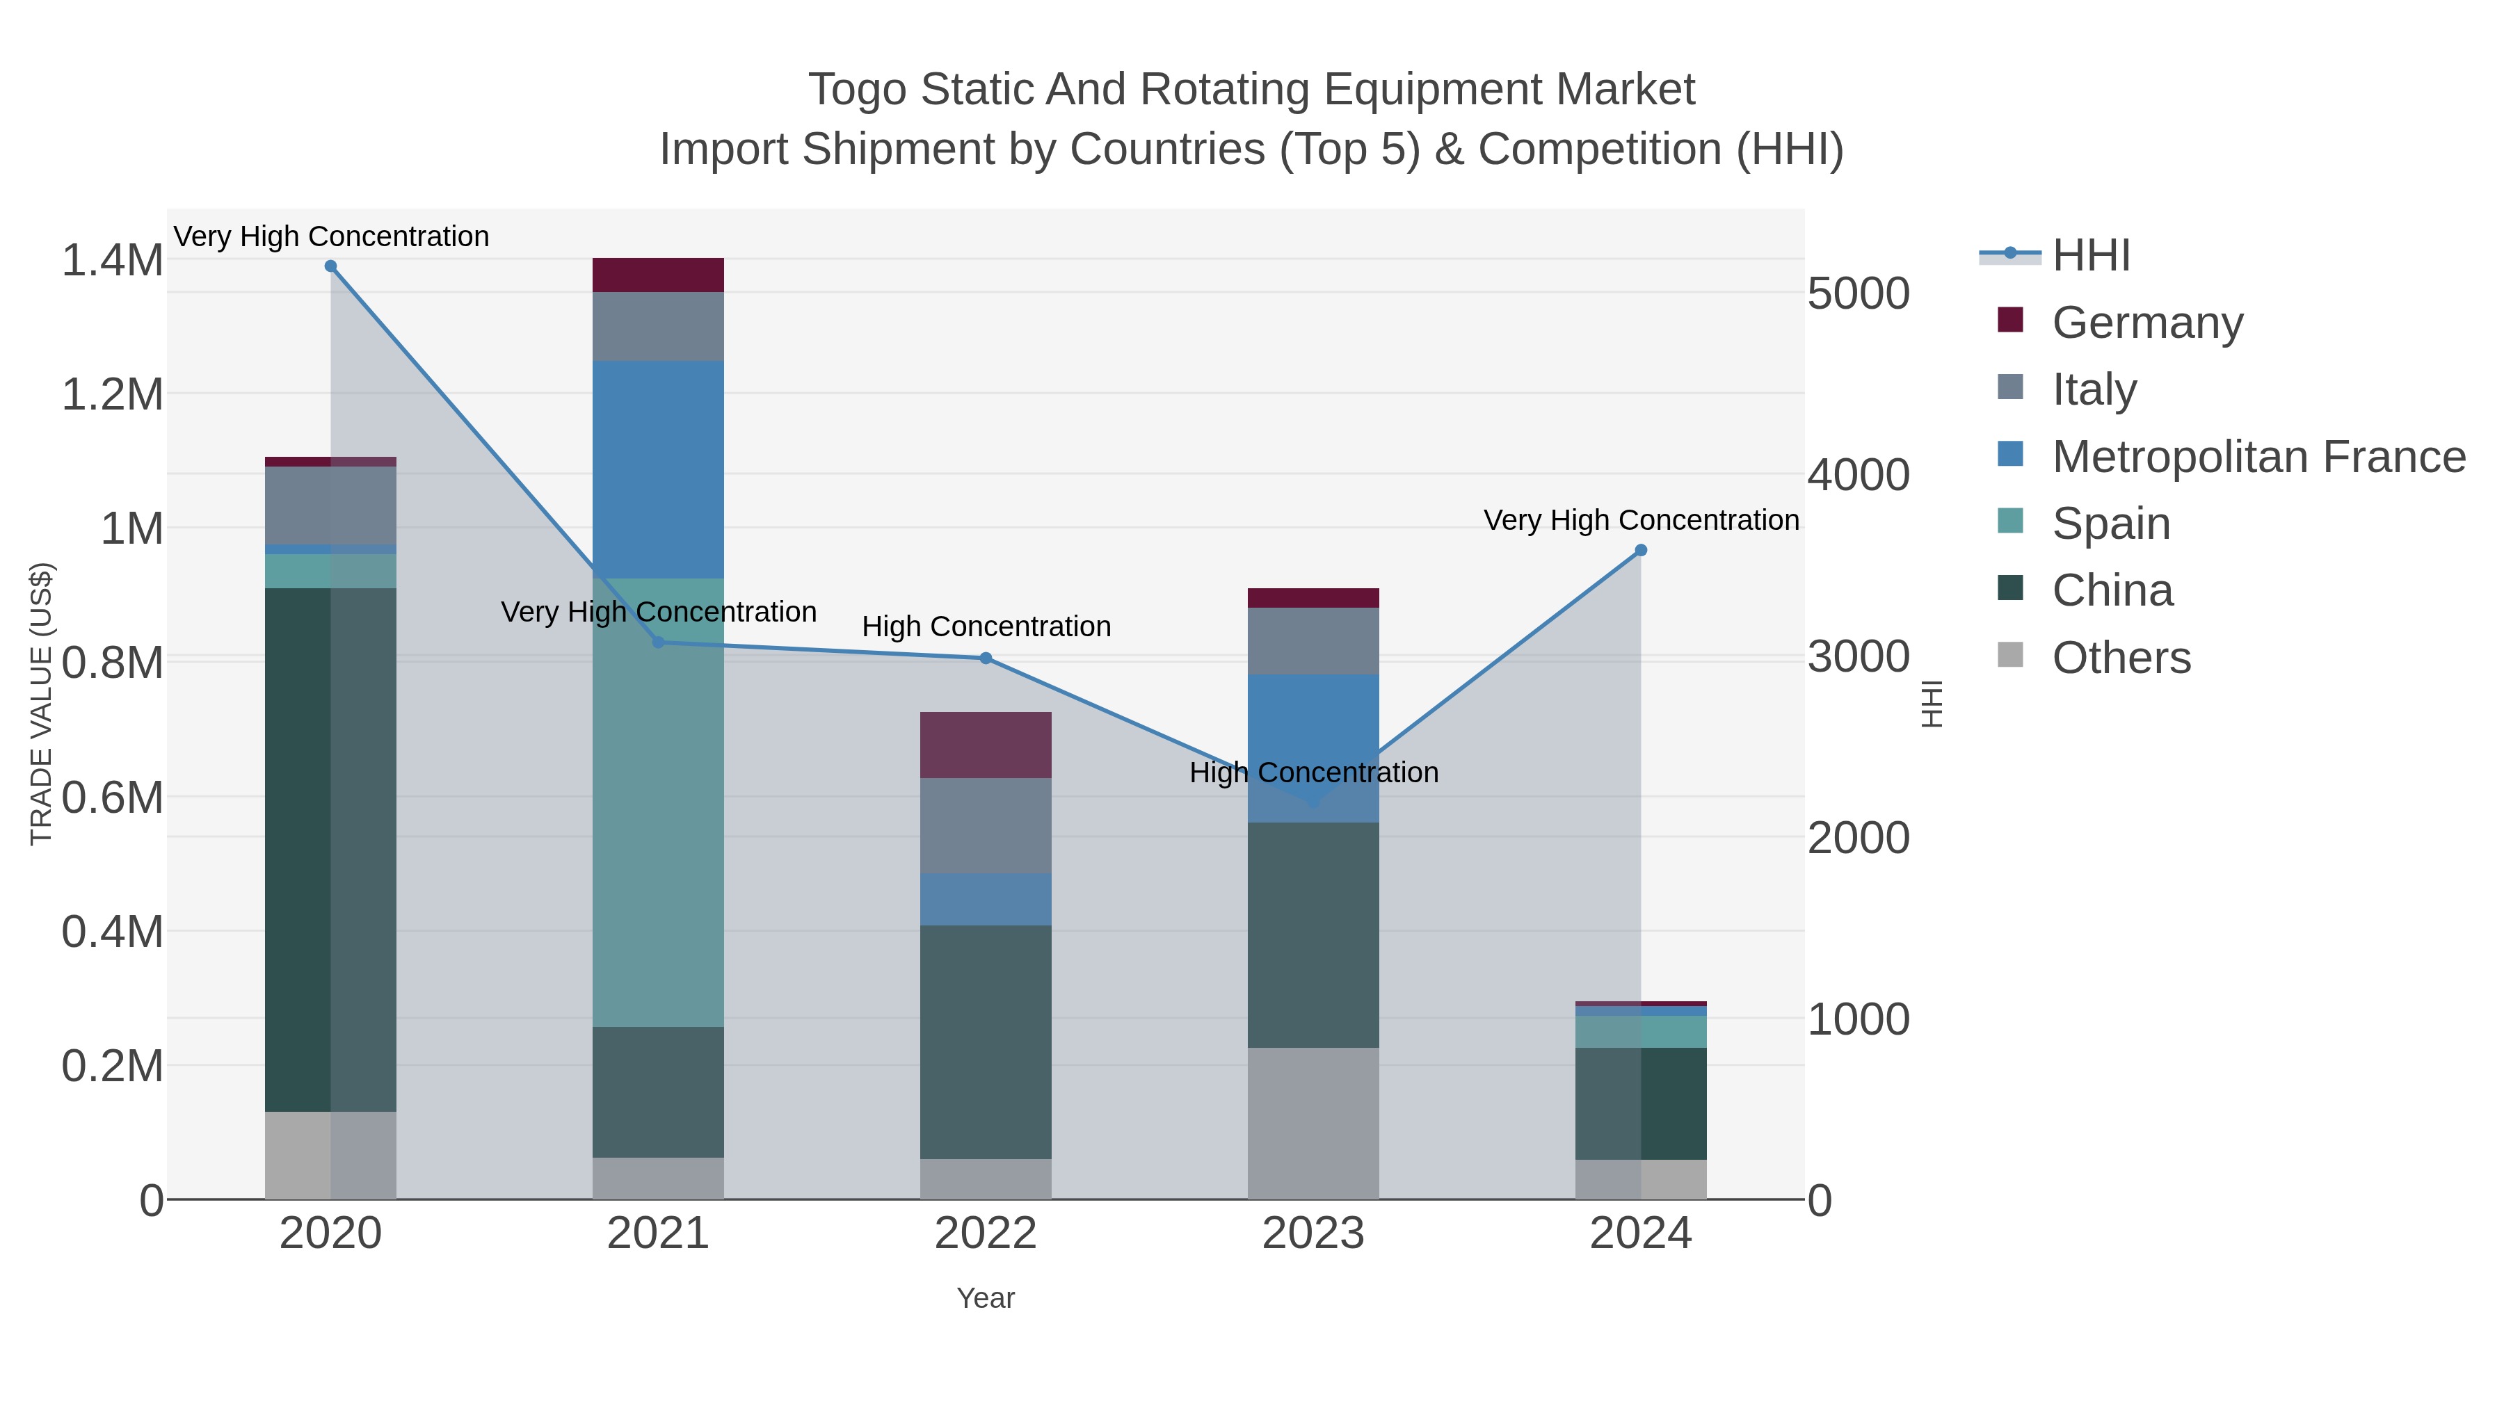Click the 1.4M y-axis tick label
The width and height of the screenshot is (2504, 1408).
pos(113,261)
